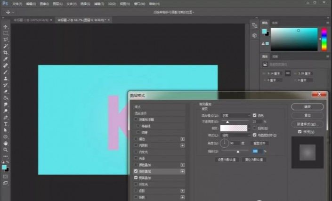Select the Eyedropper tool

[6, 59]
